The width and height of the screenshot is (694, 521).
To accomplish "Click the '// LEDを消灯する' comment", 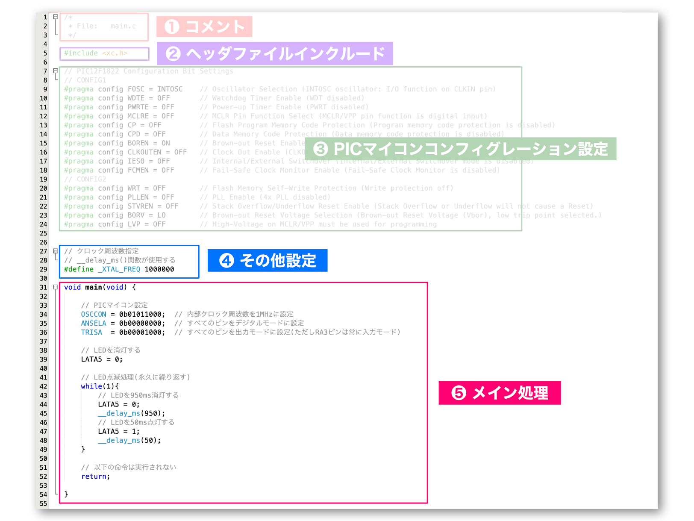I will coord(111,350).
